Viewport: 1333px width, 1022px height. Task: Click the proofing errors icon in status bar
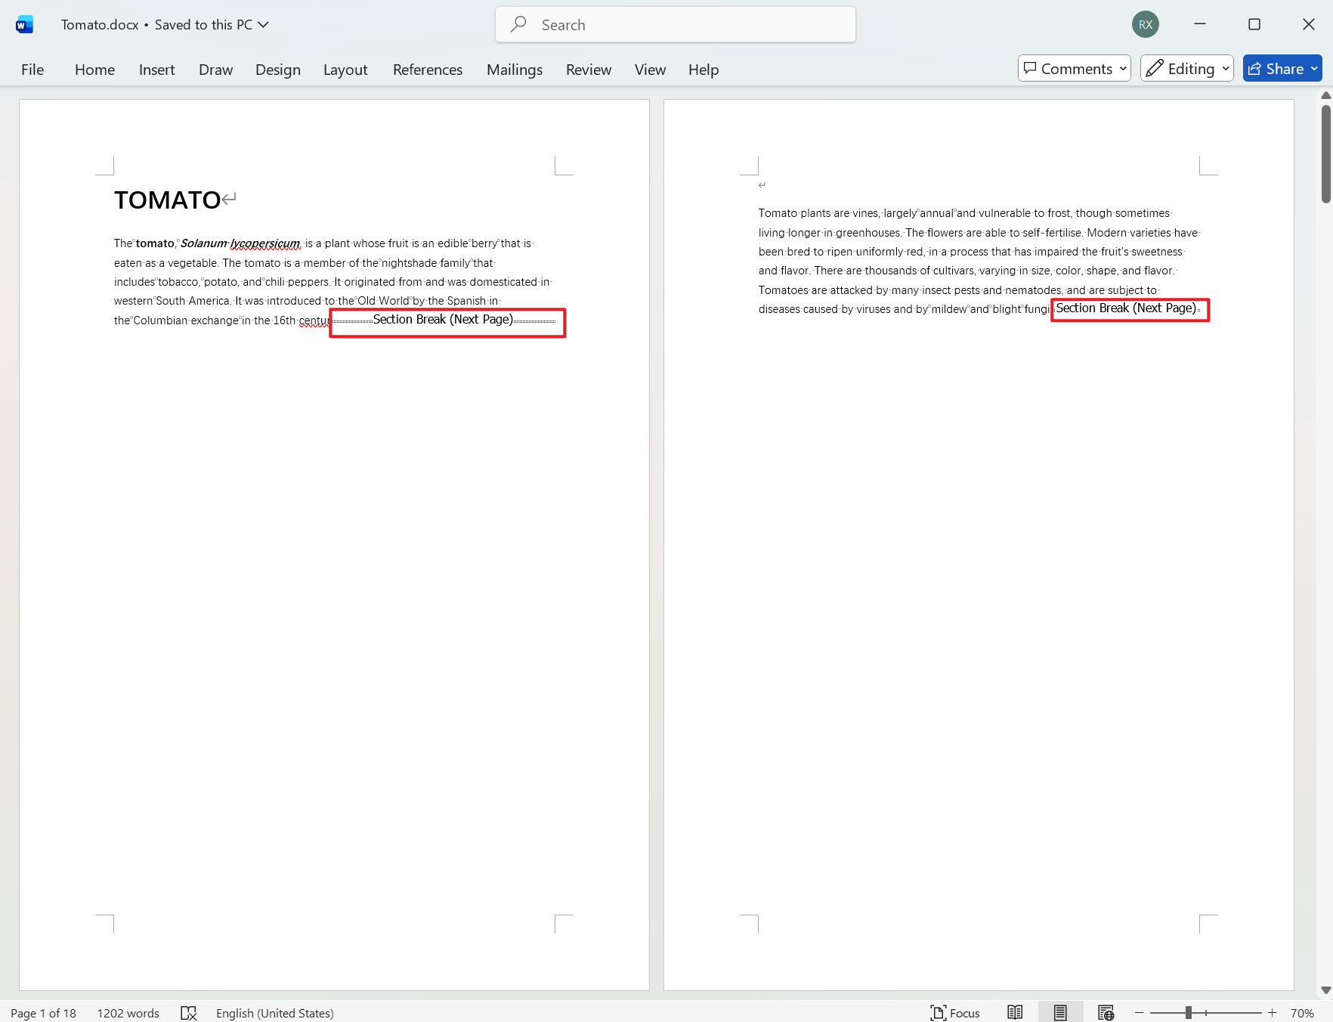(x=189, y=1013)
